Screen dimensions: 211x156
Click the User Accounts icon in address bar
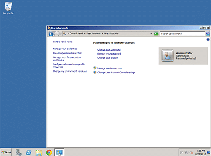coord(64,34)
